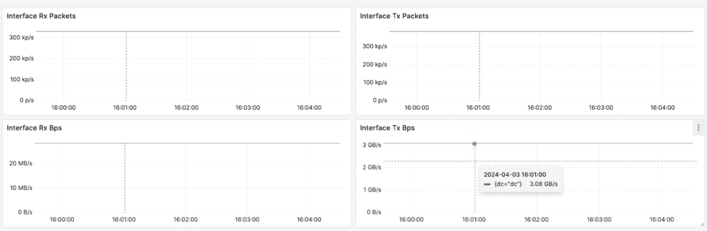The height and width of the screenshot is (231, 707).
Task: Click the green line in Rx Packets graph
Action: tap(188, 31)
